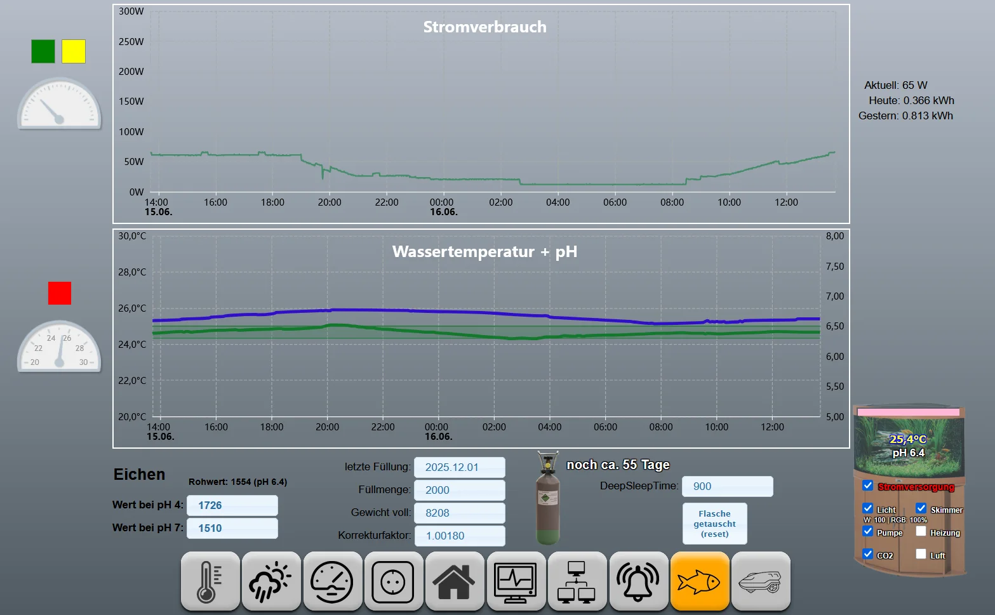Open the network computers icon
Viewport: 995px width, 615px height.
pyautogui.click(x=577, y=581)
